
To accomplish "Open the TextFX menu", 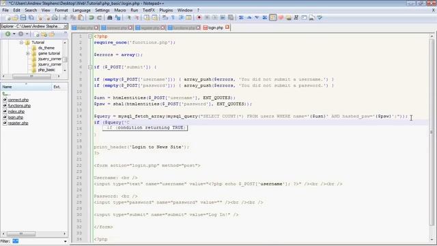I will [149, 10].
